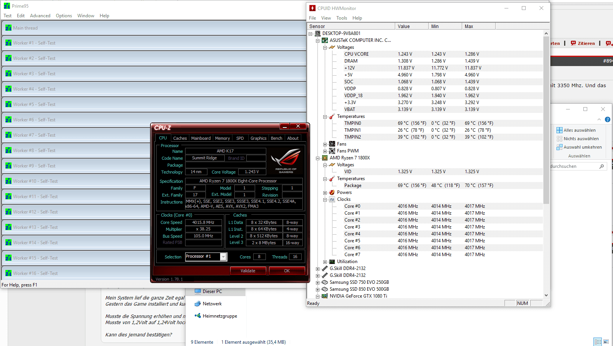Click the HWMonitor scroll down arrow

coord(546,295)
